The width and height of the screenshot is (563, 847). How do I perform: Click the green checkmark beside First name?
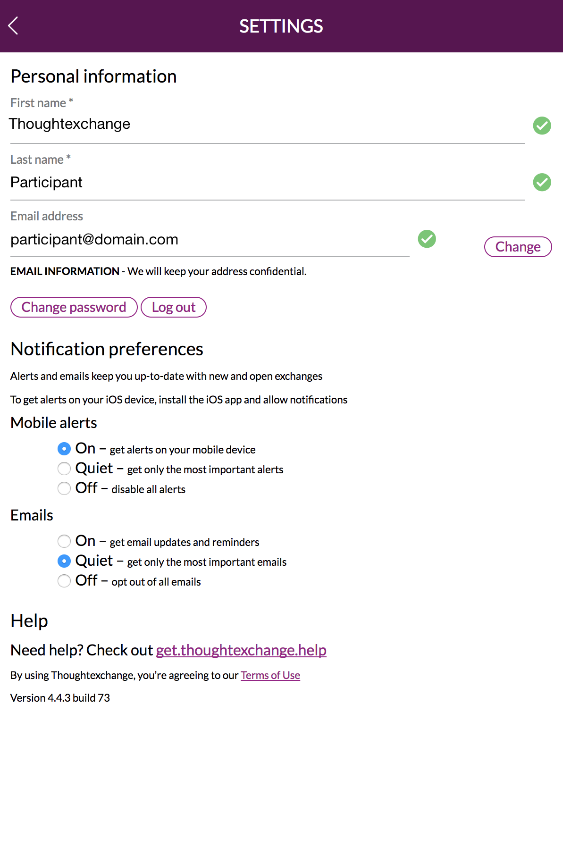[x=542, y=126]
